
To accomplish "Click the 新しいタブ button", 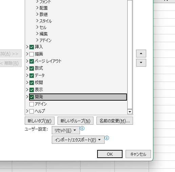I will 40,121.
